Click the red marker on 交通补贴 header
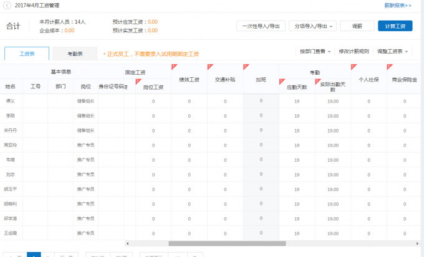This screenshot has width=424, height=257. click(210, 66)
